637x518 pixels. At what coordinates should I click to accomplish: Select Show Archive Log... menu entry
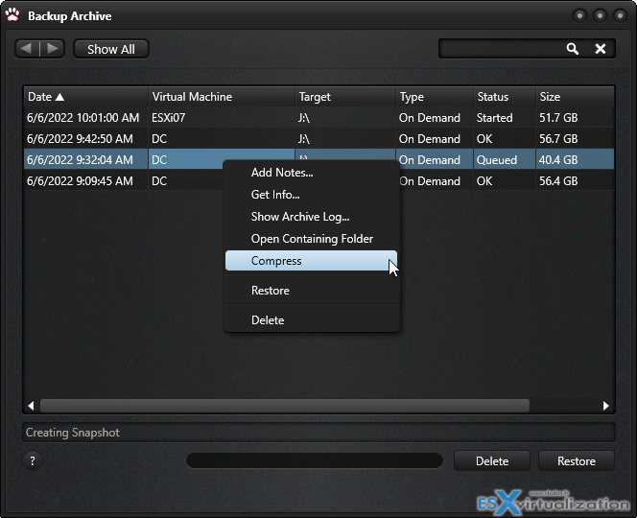[x=311, y=217]
